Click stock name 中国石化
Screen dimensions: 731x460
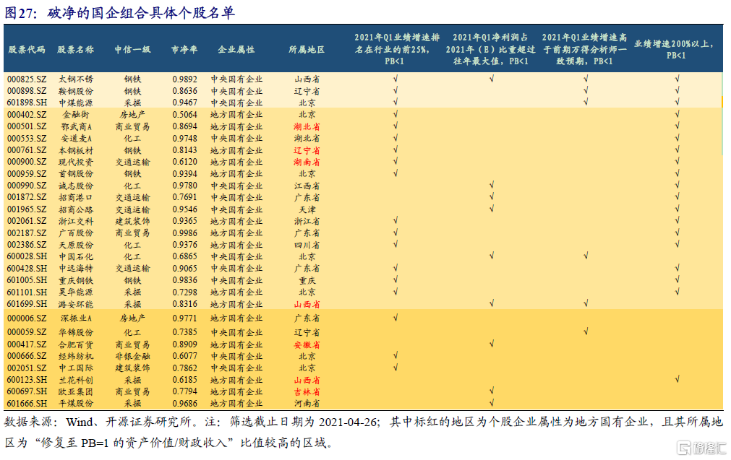pos(75,256)
